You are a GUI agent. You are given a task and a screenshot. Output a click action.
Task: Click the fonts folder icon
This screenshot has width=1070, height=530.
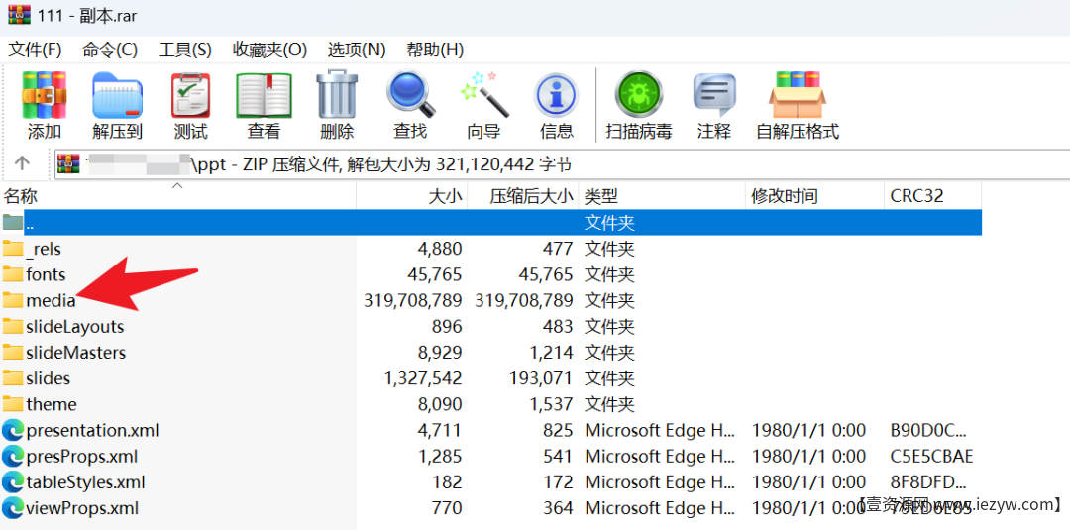(12, 274)
